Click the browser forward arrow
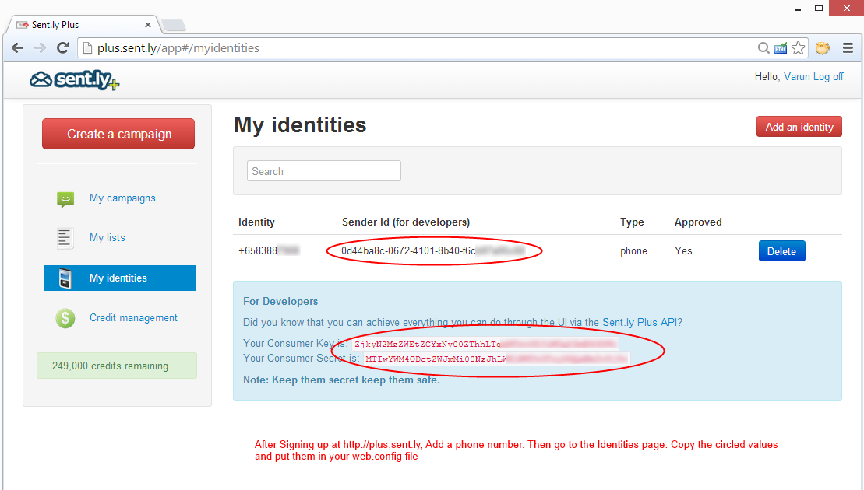This screenshot has height=490, width=864. (x=41, y=48)
